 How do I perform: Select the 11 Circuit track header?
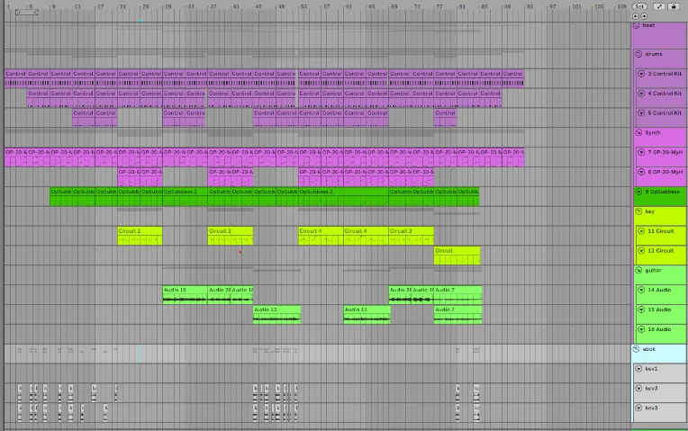(665, 231)
